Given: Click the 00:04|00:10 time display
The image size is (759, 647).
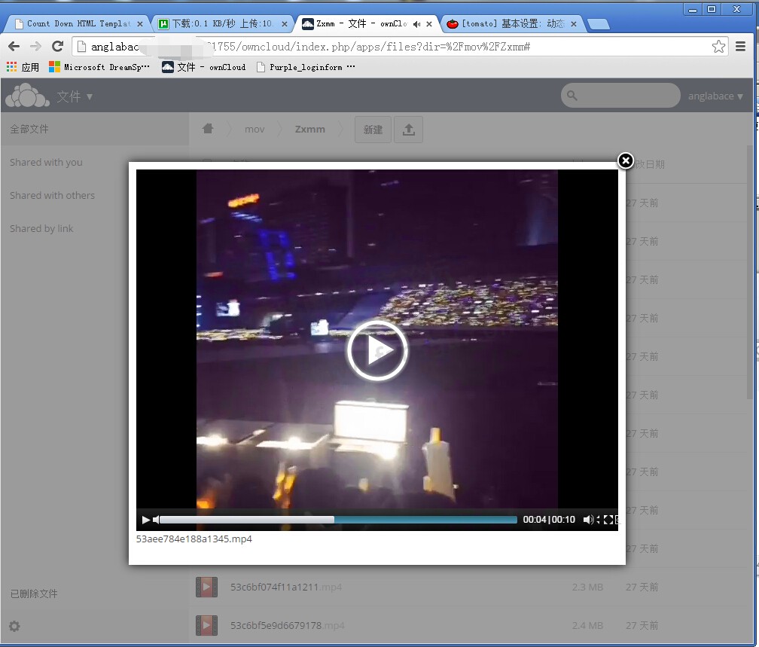Looking at the screenshot, I should [x=549, y=520].
